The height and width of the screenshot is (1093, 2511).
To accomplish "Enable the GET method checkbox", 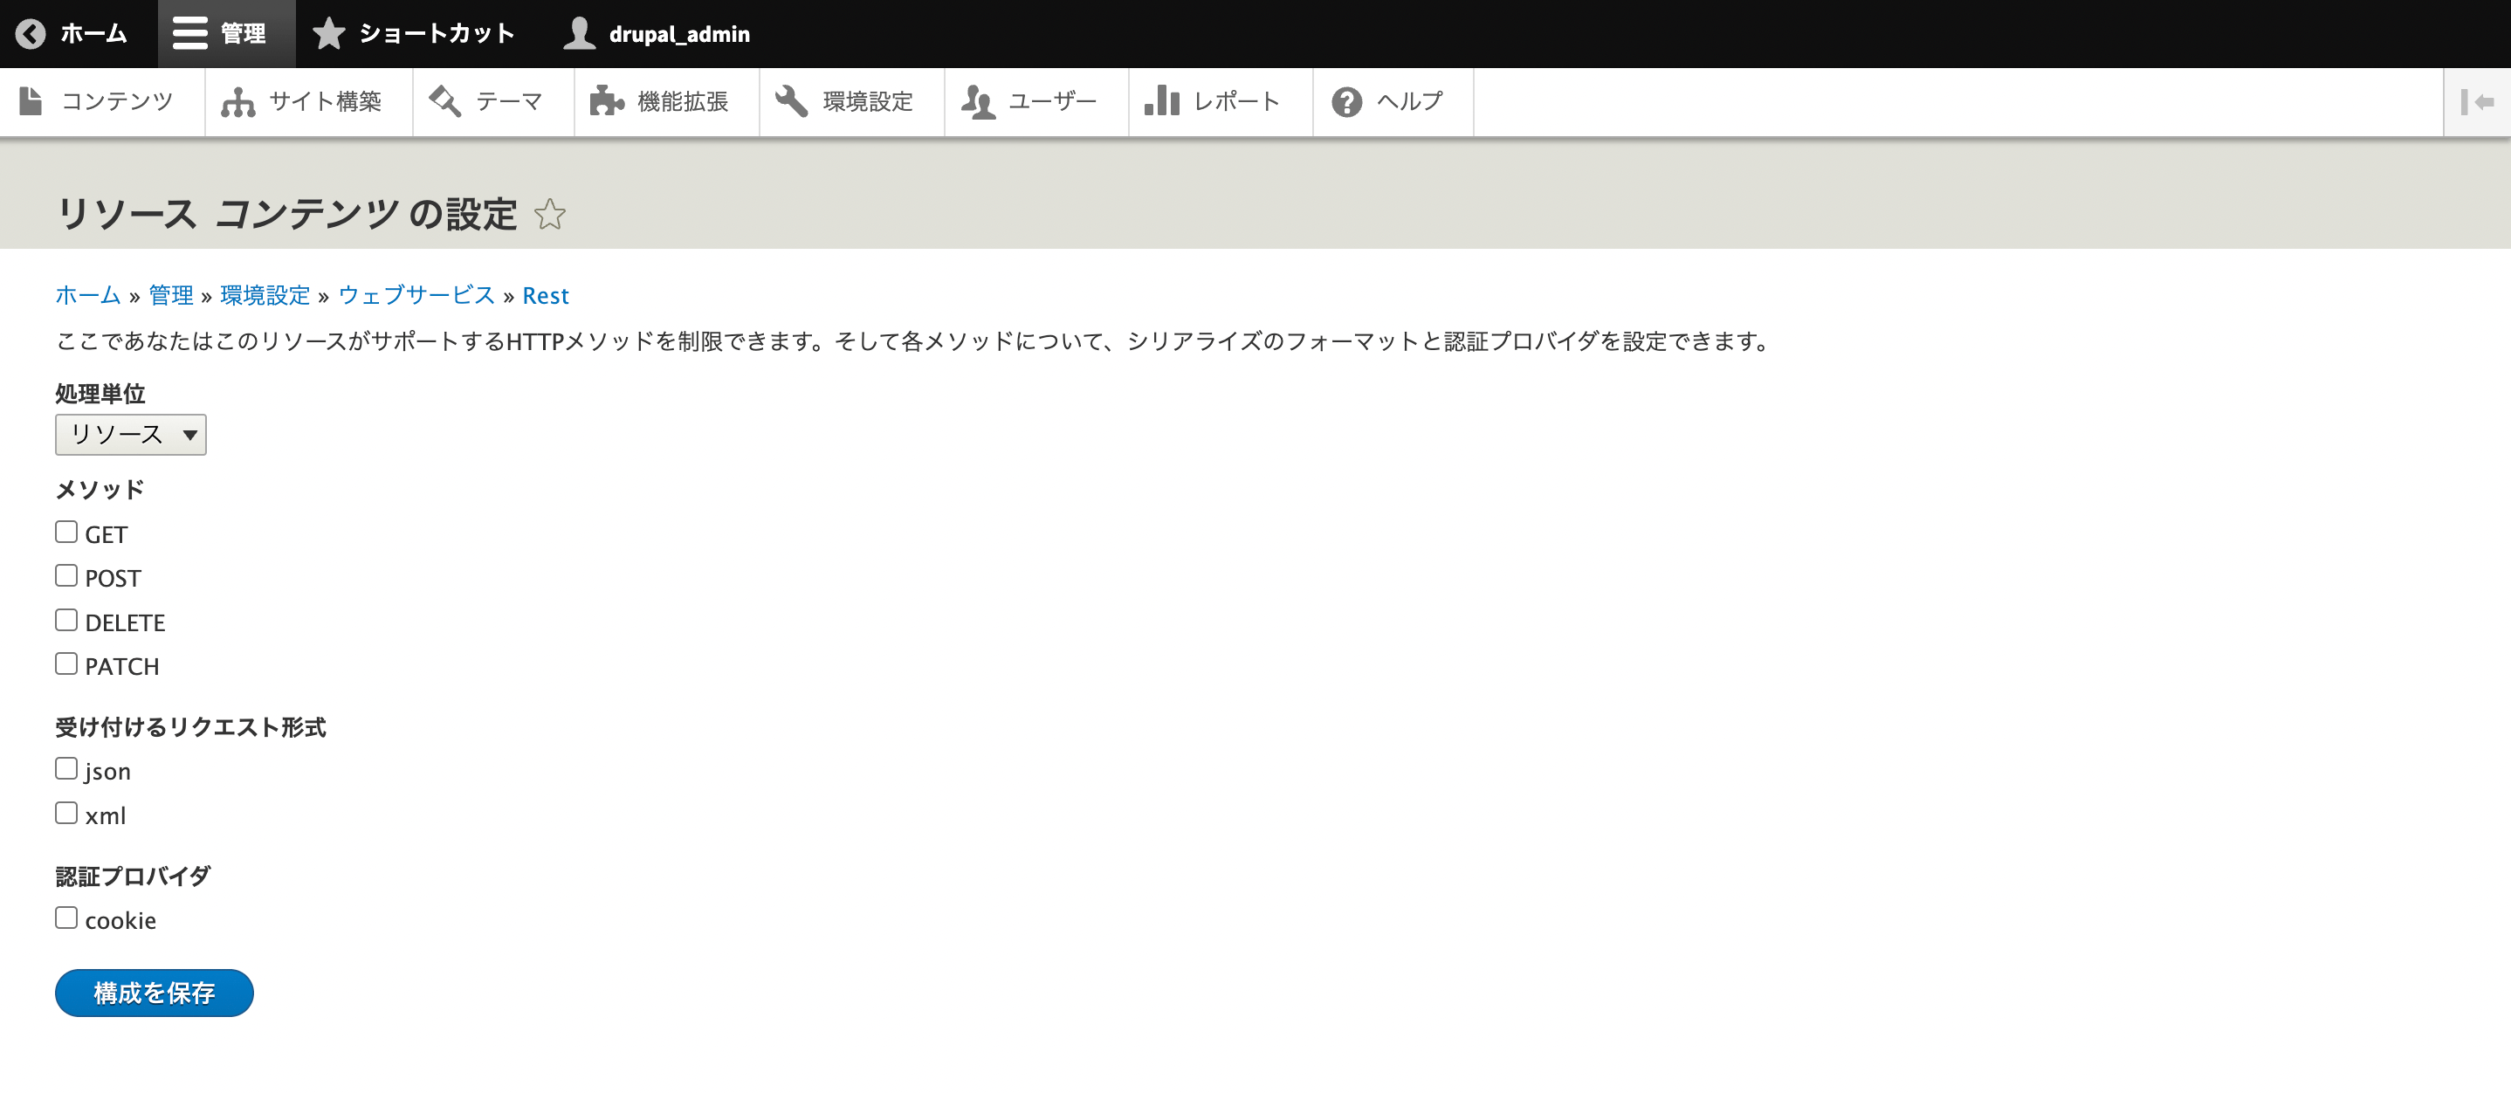I will point(66,532).
